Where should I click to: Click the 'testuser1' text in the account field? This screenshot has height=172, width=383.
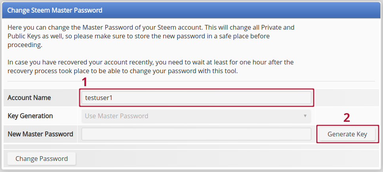tap(99, 98)
